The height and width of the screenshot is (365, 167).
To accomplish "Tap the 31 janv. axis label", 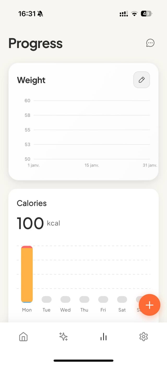I will (x=150, y=165).
